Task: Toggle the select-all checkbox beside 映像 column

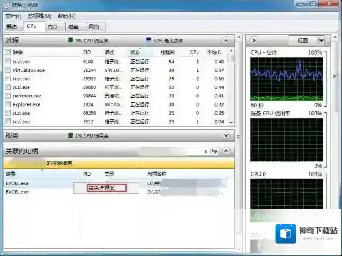Action: point(8,52)
